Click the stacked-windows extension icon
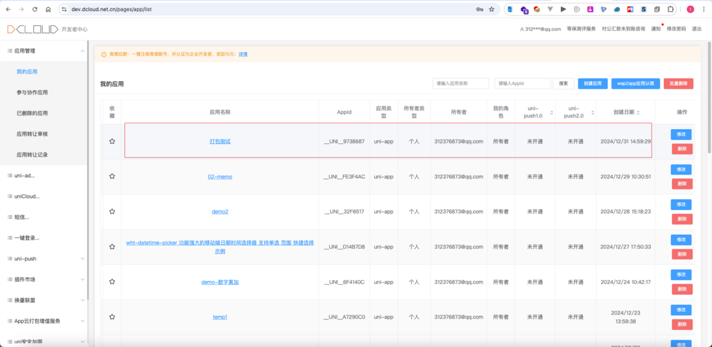This screenshot has height=347, width=712. (x=657, y=9)
